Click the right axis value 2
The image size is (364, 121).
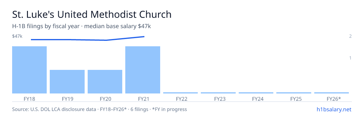point(350,36)
